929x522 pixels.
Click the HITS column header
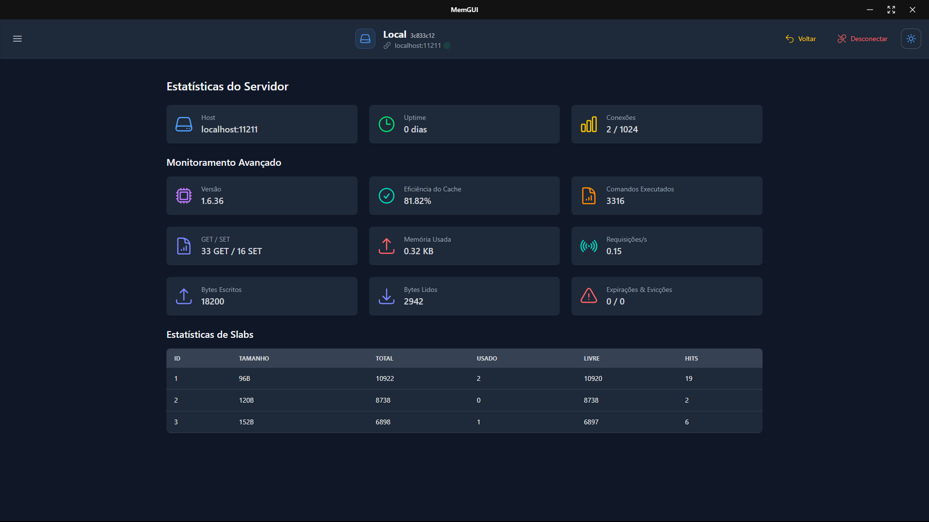coord(691,359)
